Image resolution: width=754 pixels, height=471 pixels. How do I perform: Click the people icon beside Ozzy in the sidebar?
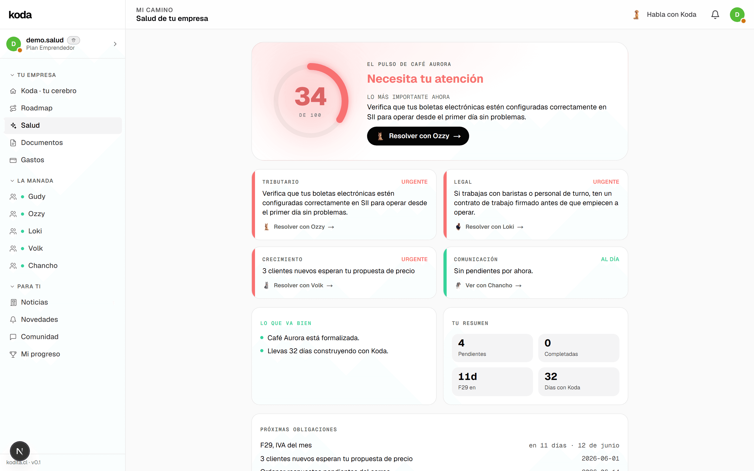(13, 214)
